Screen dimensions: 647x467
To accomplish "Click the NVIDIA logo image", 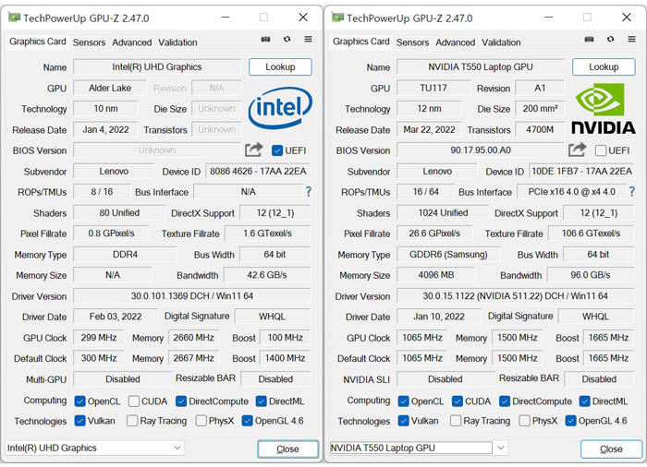I will tap(604, 109).
